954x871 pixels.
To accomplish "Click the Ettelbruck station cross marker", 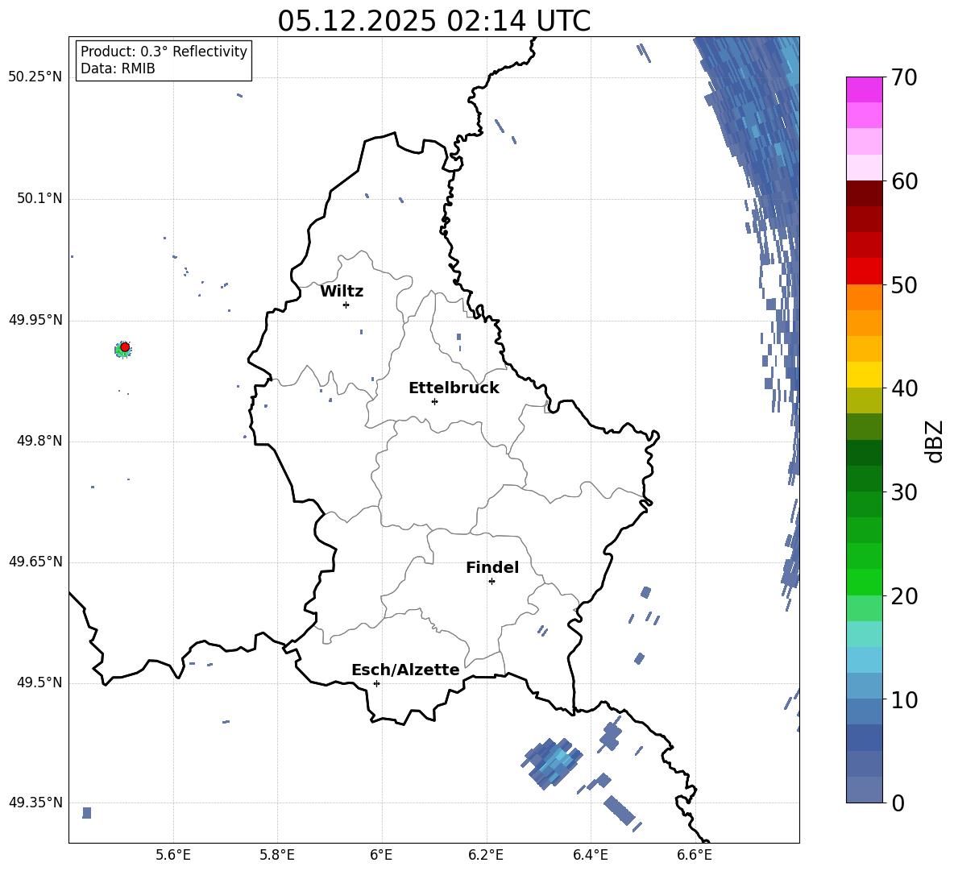I will coord(434,401).
